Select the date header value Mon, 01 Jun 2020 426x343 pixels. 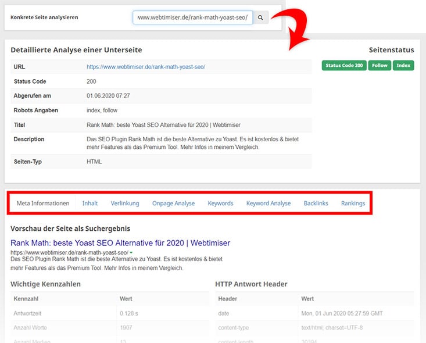342,314
